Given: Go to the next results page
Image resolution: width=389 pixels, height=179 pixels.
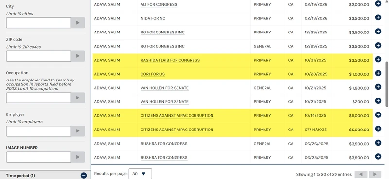Looking at the screenshot, I should pos(375,174).
